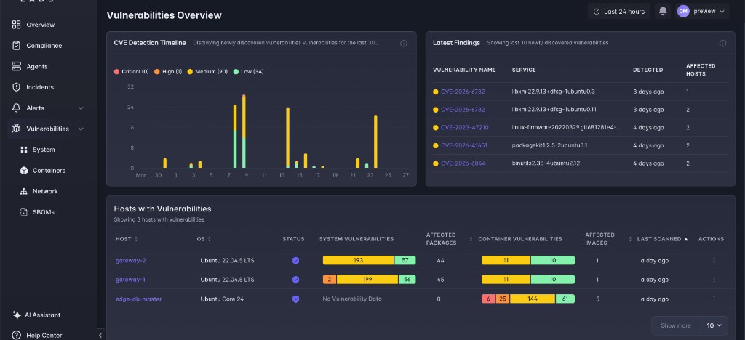Screen dimensions: 745x340
Task: Click the Help Center question mark icon
Action: [17, 335]
